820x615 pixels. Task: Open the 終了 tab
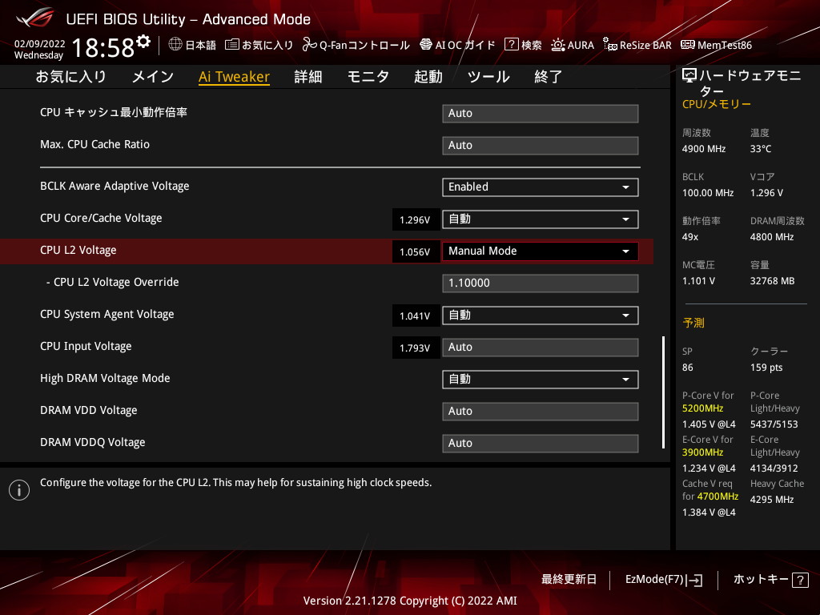(x=548, y=77)
